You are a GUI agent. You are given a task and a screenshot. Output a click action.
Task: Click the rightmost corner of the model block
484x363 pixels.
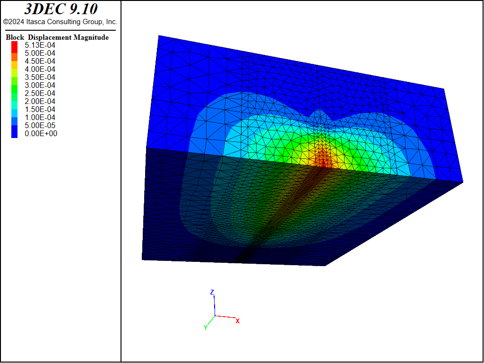(462, 181)
